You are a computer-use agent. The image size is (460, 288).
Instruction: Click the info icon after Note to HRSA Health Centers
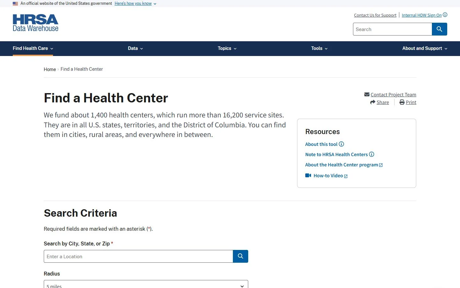pos(372,154)
